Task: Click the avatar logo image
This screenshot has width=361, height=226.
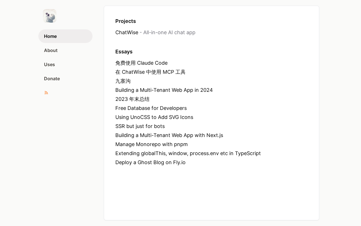Action: [x=50, y=16]
